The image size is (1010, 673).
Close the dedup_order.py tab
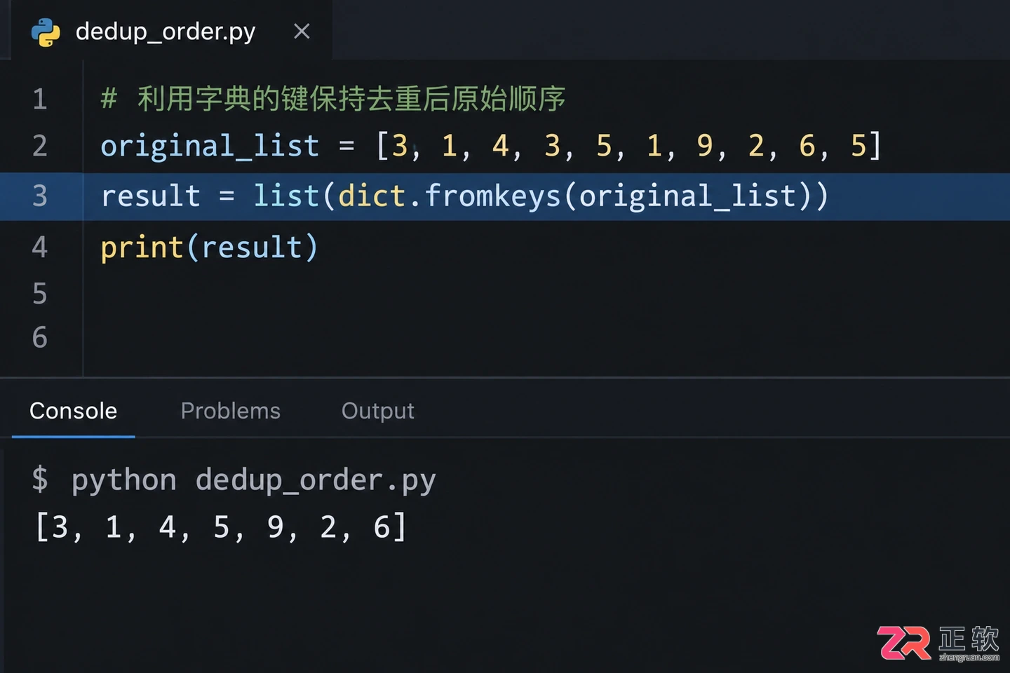pos(302,32)
